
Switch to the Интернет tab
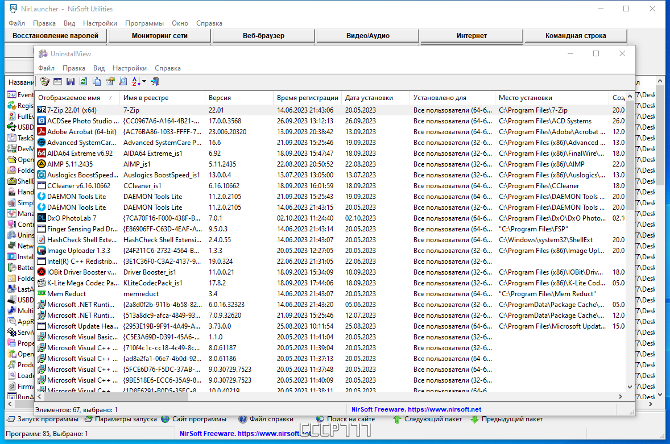pyautogui.click(x=472, y=36)
